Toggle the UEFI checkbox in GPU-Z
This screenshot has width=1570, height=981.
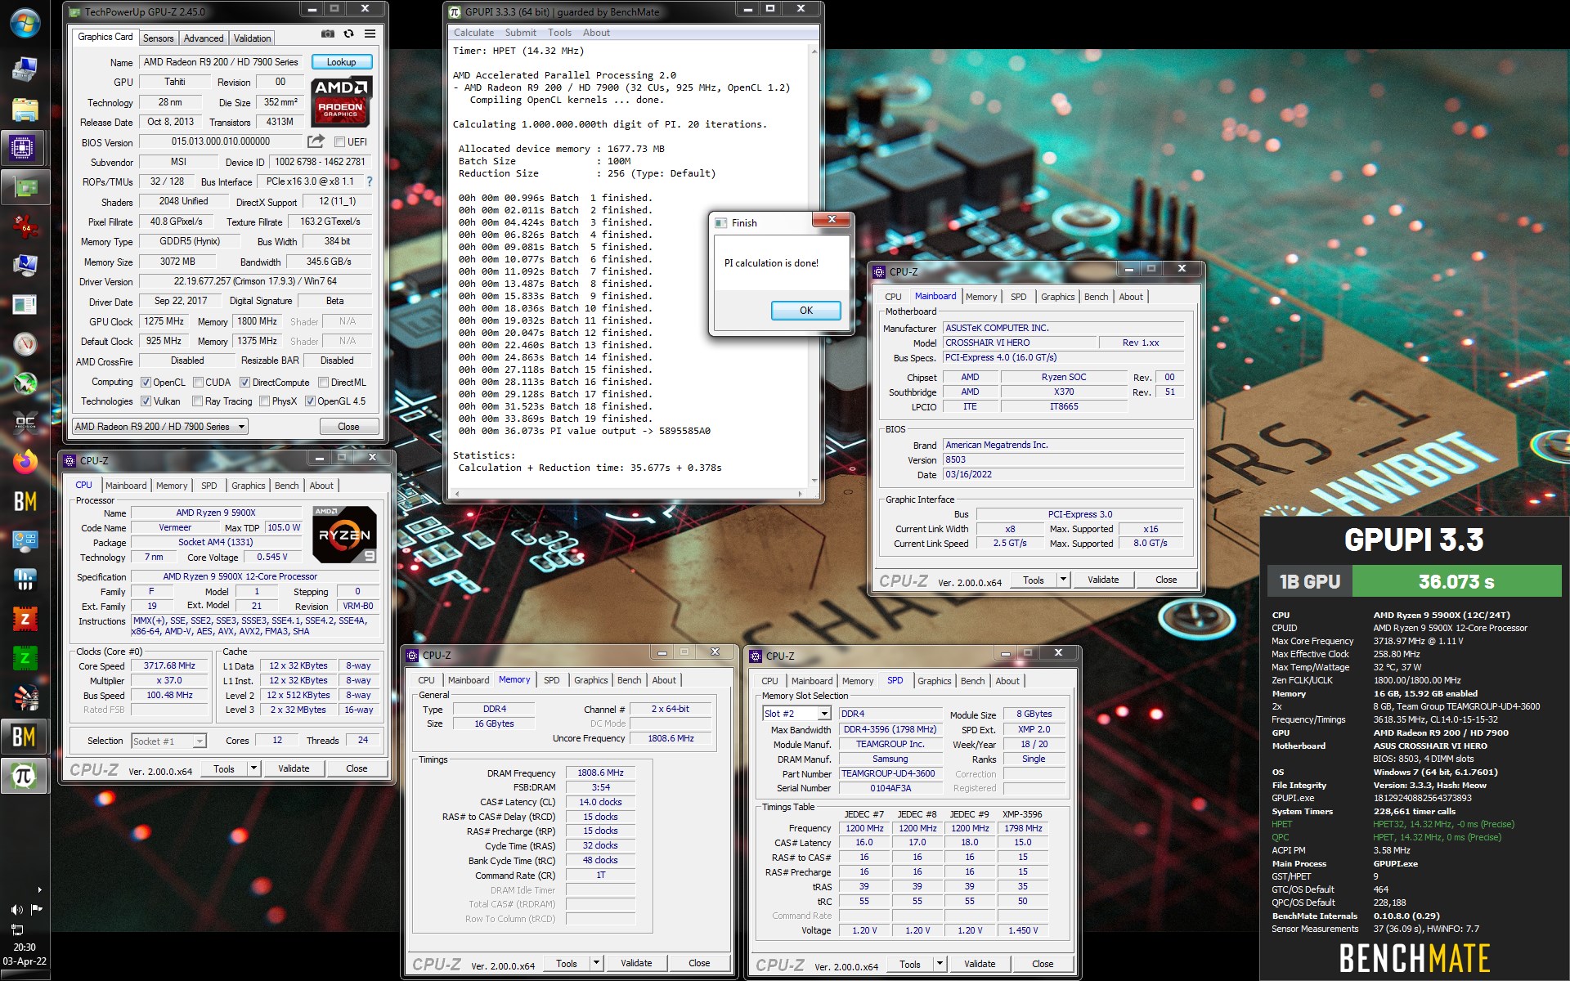pyautogui.click(x=339, y=142)
